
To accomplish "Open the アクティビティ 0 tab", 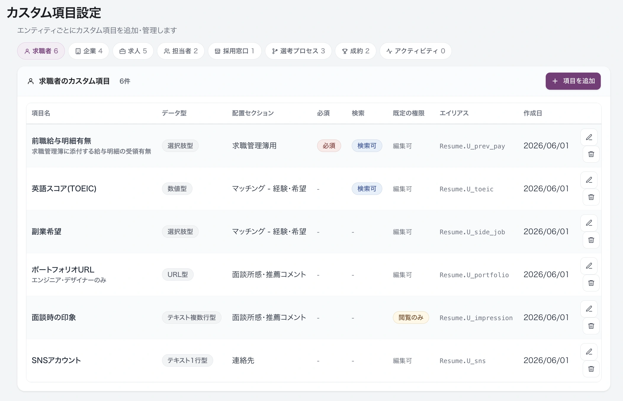I will click(x=415, y=51).
